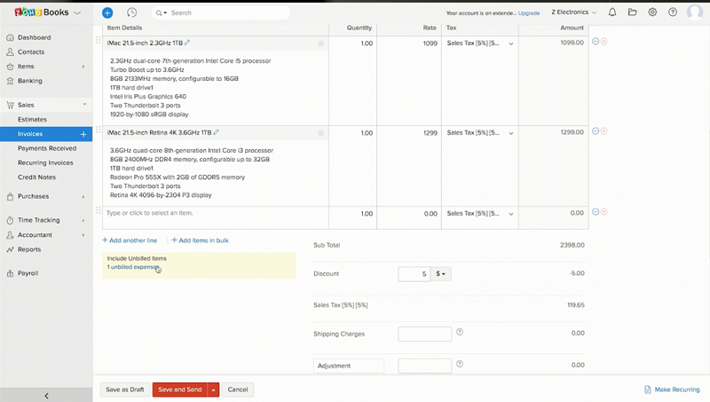Screen dimensions: 710x402
Task: Click Add items in bulk link
Action: coord(201,240)
